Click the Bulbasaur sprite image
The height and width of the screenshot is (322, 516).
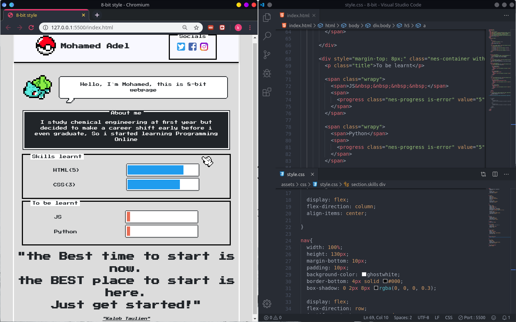pyautogui.click(x=38, y=87)
